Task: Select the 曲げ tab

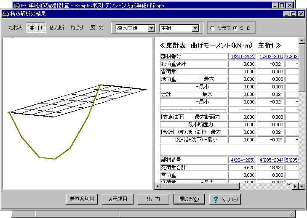Action: tap(36, 28)
